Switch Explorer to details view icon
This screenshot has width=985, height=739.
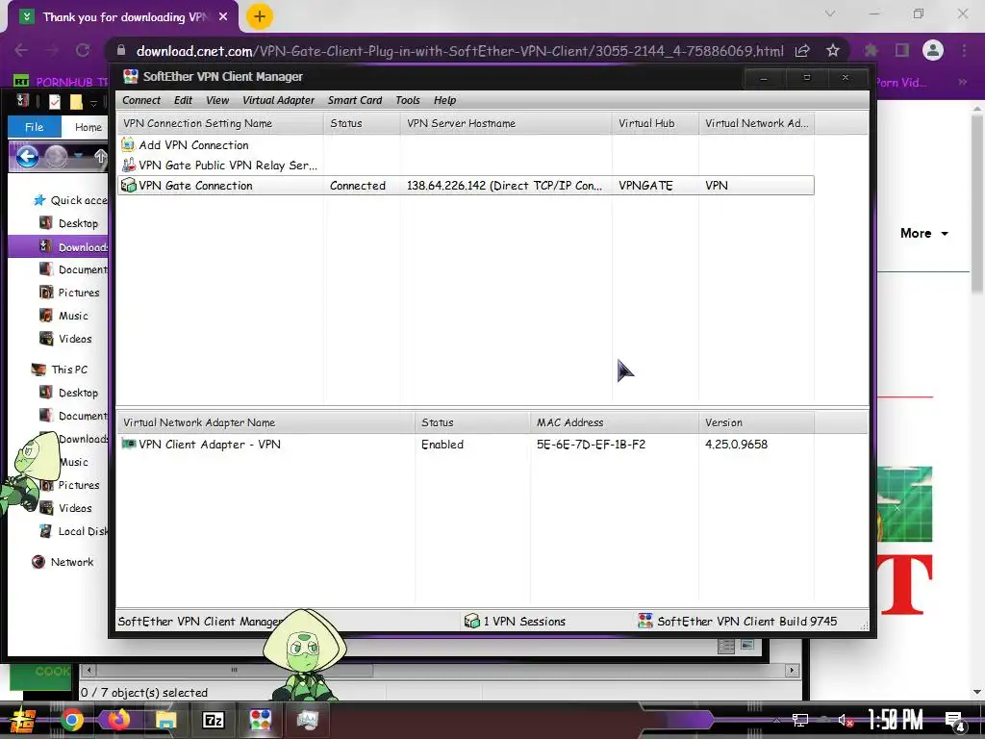(726, 646)
